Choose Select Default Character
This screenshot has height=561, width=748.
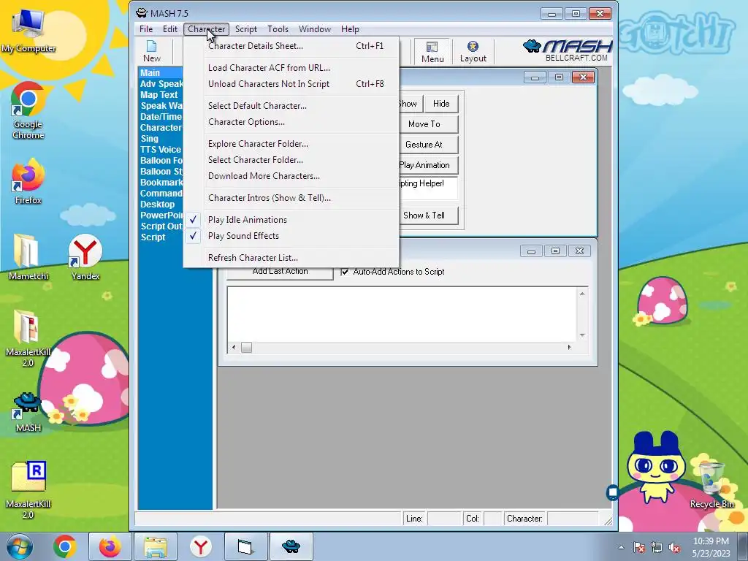(x=291, y=106)
